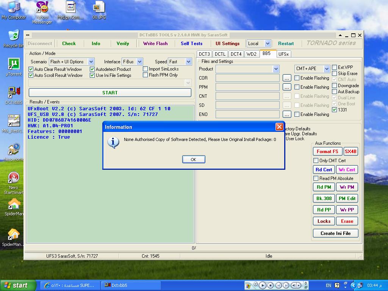Show hidden tray icons with arrow
This screenshot has height=291, width=388.
pyautogui.click(x=354, y=285)
